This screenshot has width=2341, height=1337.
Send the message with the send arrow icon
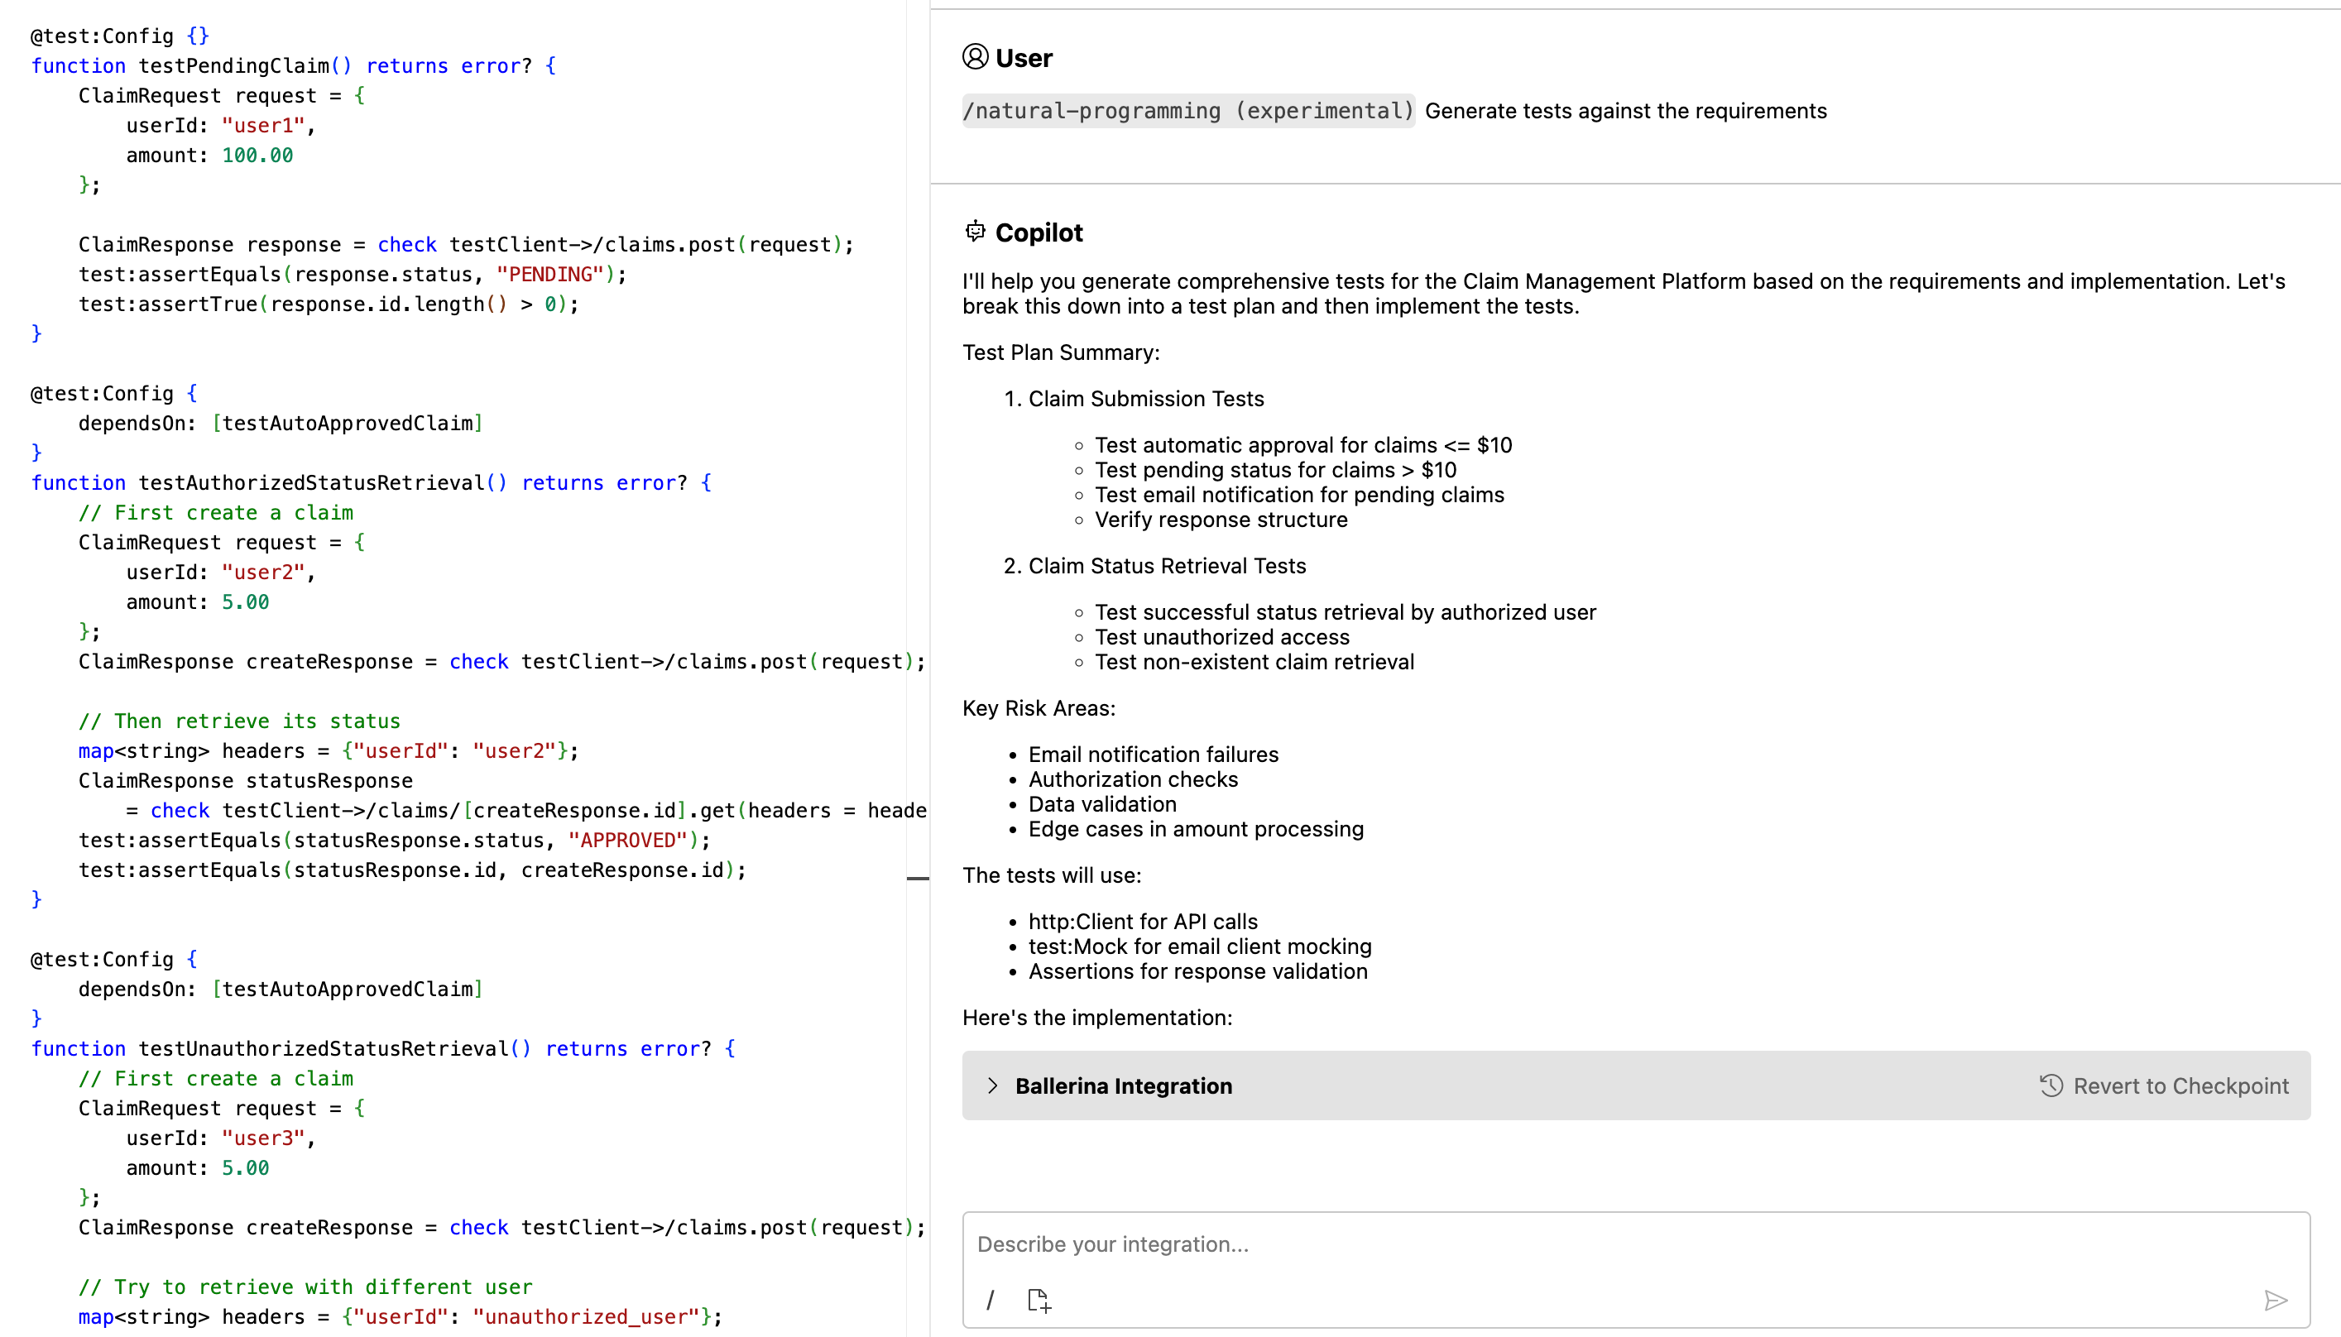point(2275,1301)
